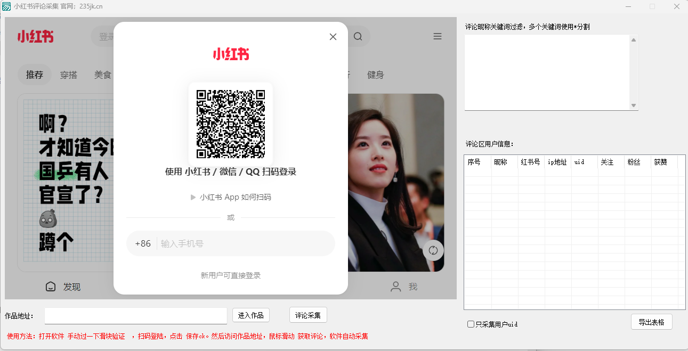Click the 进入作品 button

pos(250,315)
